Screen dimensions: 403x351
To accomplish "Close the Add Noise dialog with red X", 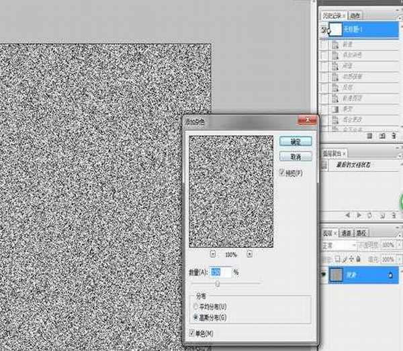I will pyautogui.click(x=307, y=120).
